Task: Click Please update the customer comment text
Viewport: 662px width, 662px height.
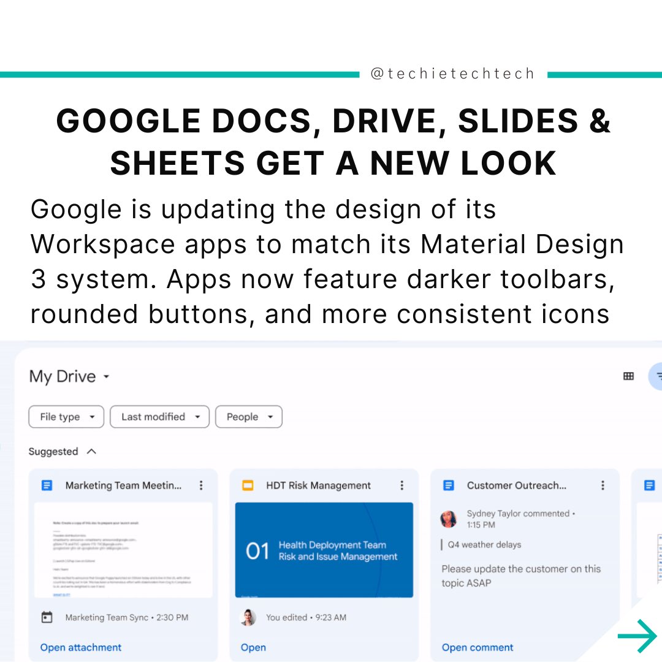Action: pos(521,576)
